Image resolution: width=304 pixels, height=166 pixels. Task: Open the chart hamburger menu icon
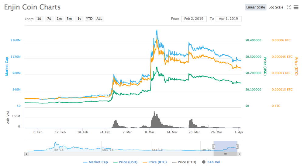tap(296, 7)
